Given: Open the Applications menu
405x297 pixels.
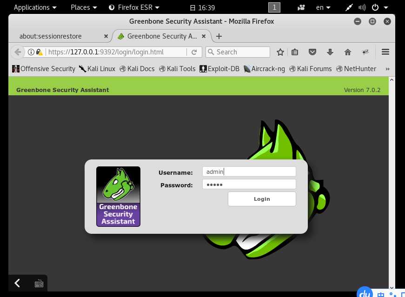Looking at the screenshot, I should tap(35, 7).
